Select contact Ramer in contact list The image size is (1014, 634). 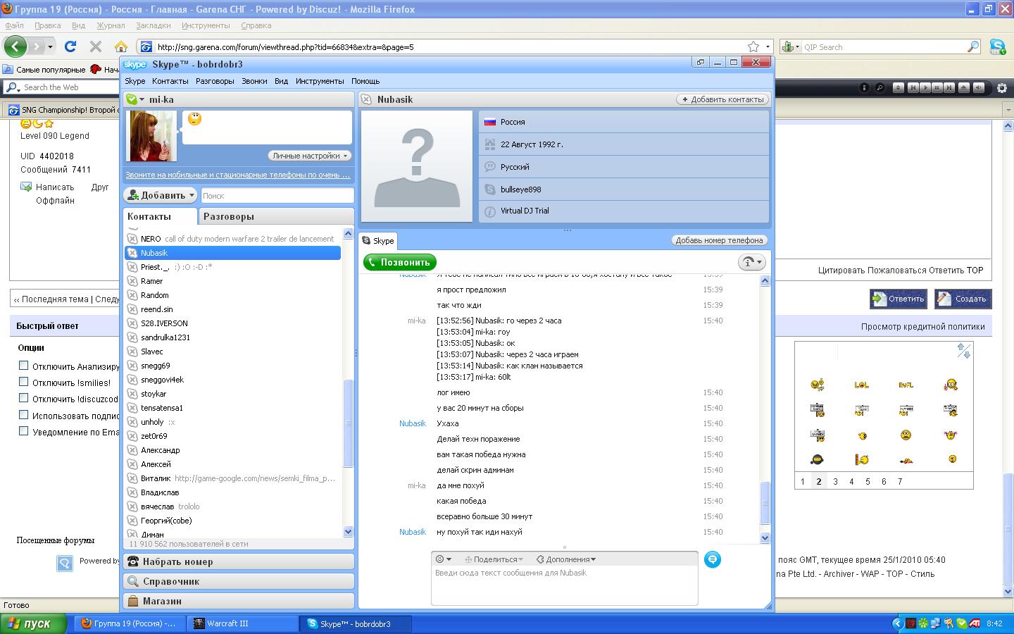tap(233, 281)
